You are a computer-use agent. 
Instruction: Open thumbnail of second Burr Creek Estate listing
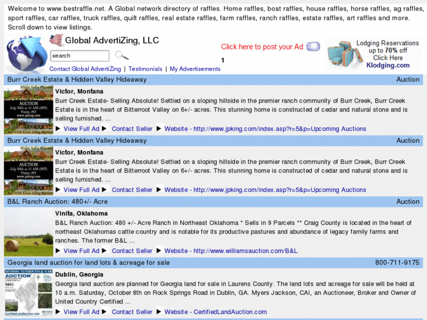click(x=29, y=171)
